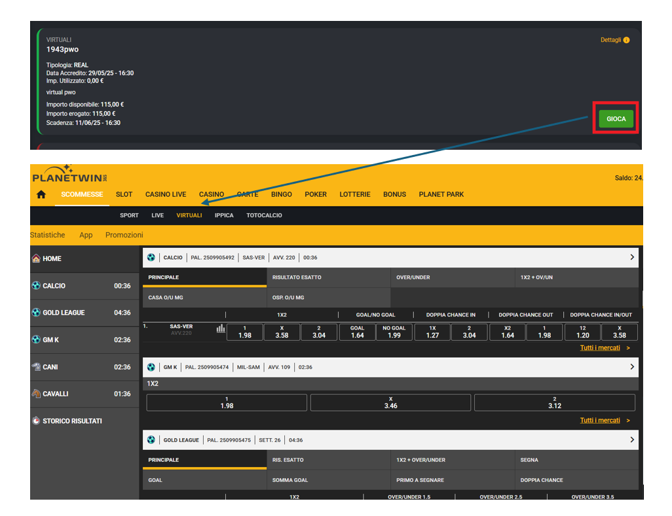Open the Promozioni link
Image resolution: width=672 pixels, height=516 pixels.
pyautogui.click(x=124, y=235)
